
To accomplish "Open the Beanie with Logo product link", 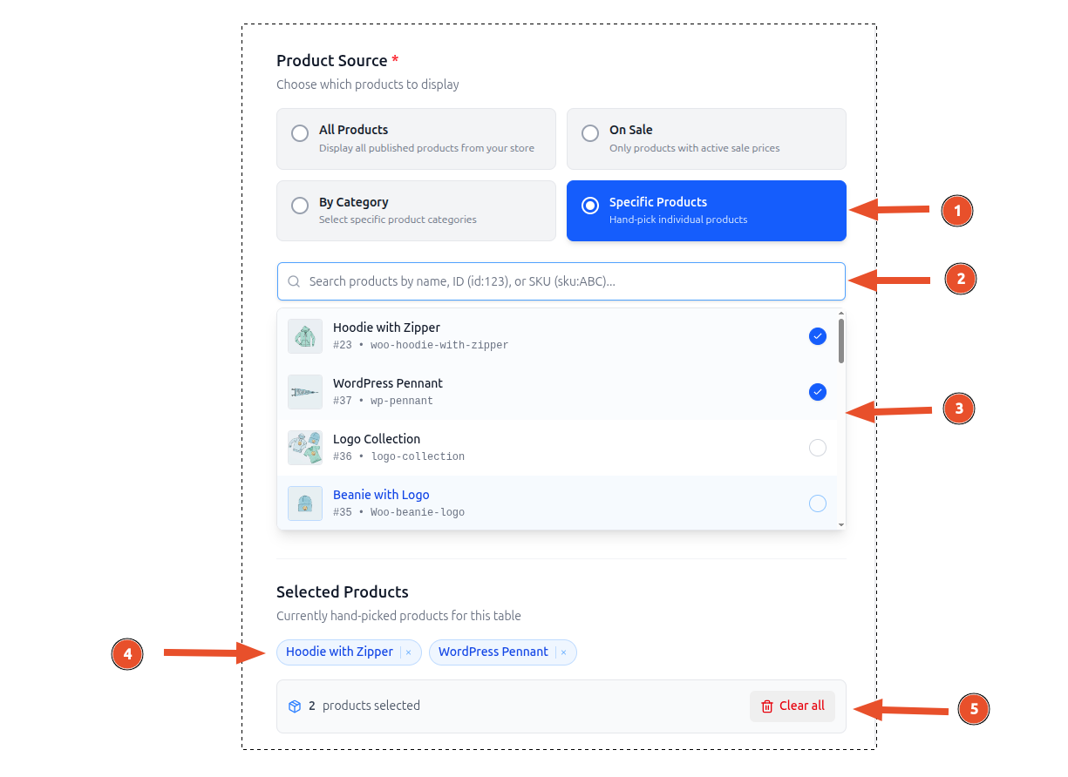I will (x=381, y=494).
